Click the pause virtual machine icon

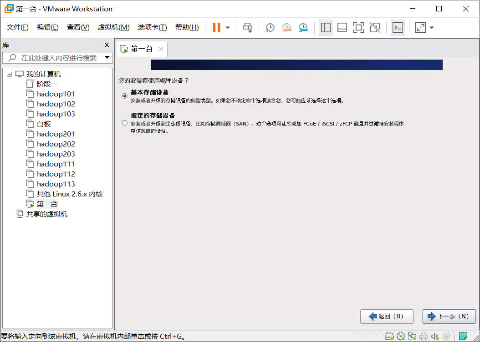click(216, 27)
